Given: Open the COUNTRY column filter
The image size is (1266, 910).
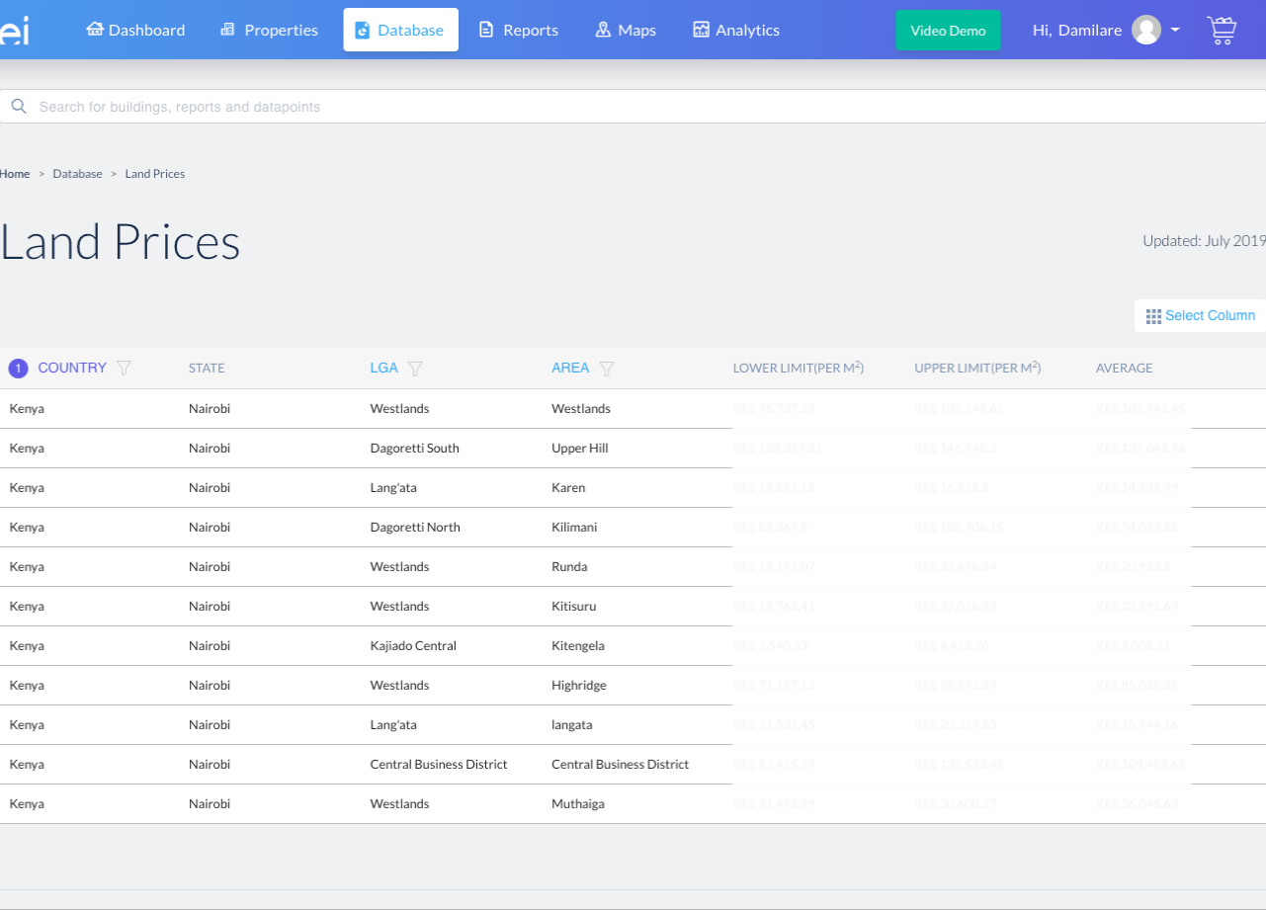Looking at the screenshot, I should point(125,368).
